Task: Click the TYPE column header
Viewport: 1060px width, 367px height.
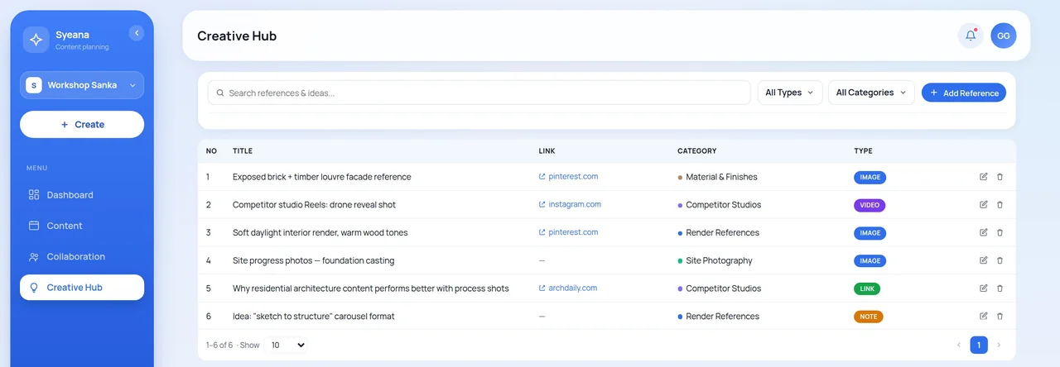Action: (x=864, y=151)
